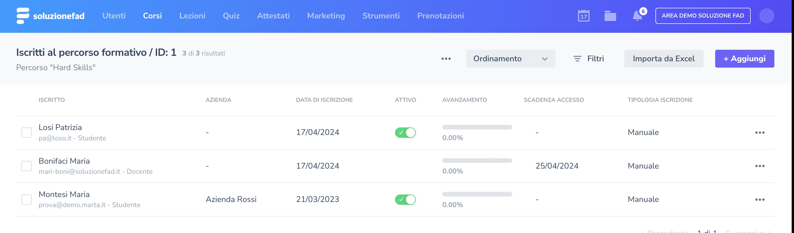Click the Aggiungi button
The image size is (794, 233).
(744, 59)
